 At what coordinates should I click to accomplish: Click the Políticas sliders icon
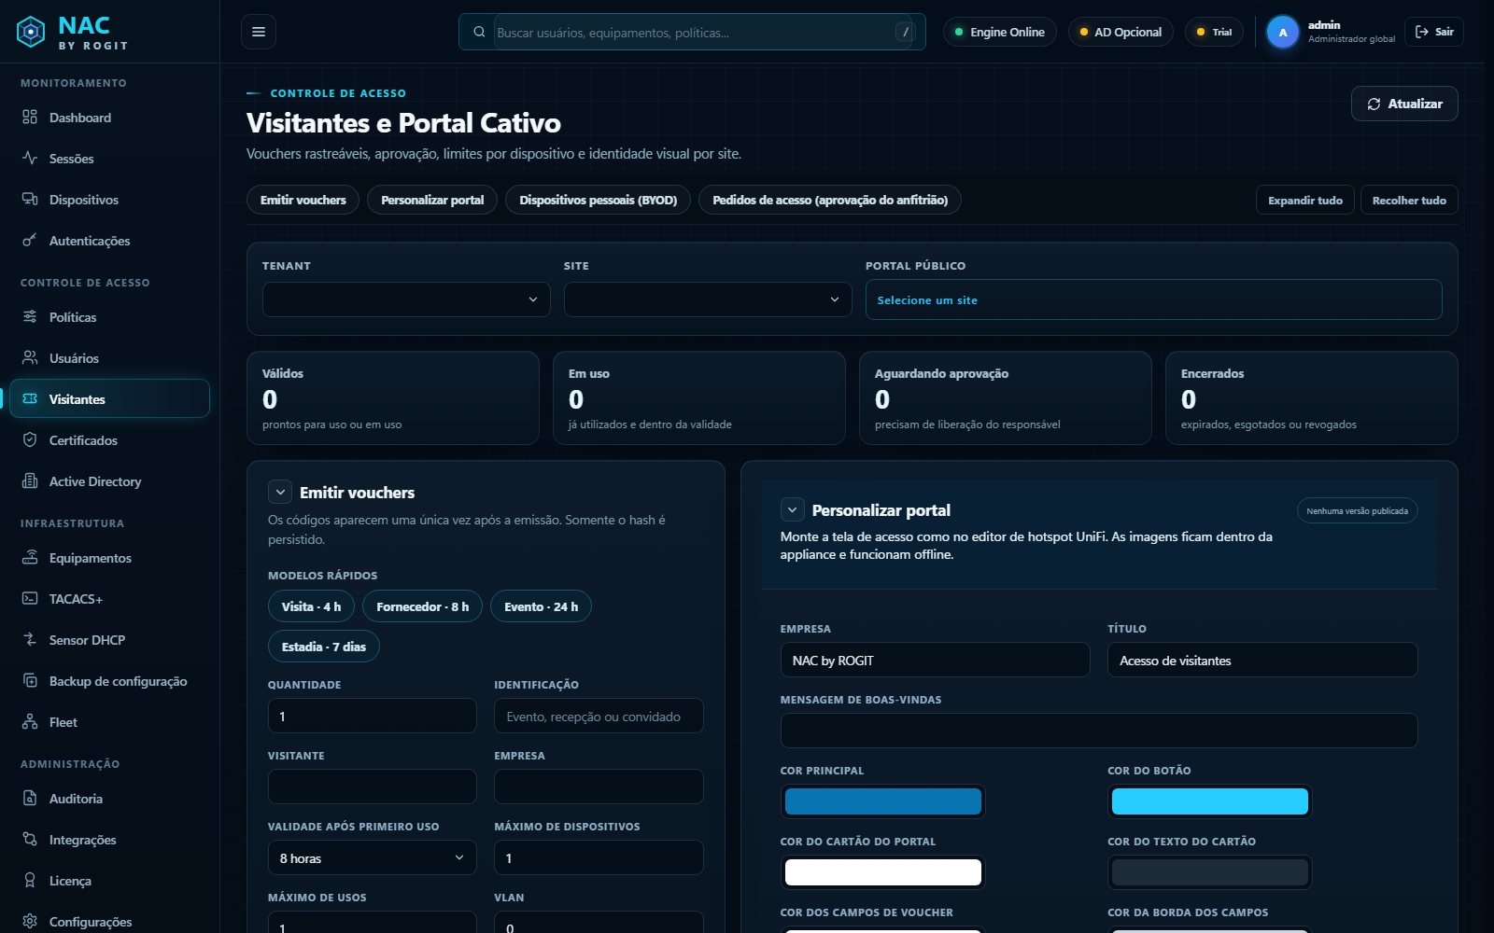(30, 317)
